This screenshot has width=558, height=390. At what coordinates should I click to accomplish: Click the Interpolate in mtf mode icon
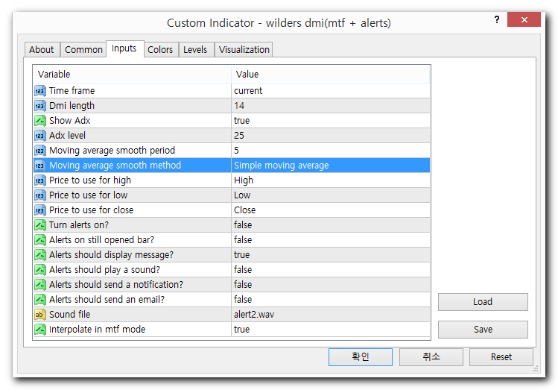point(40,330)
